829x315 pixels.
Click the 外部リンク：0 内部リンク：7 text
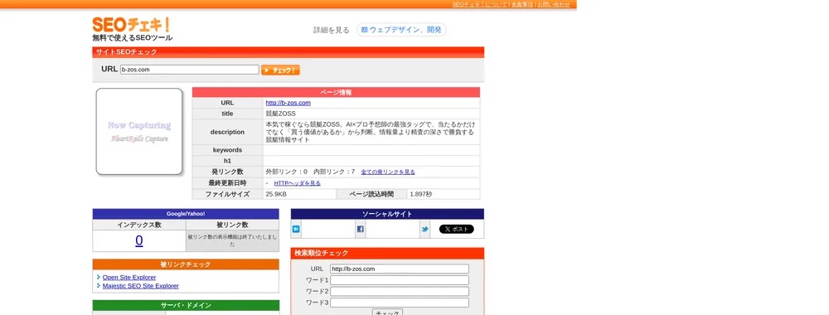coord(310,172)
